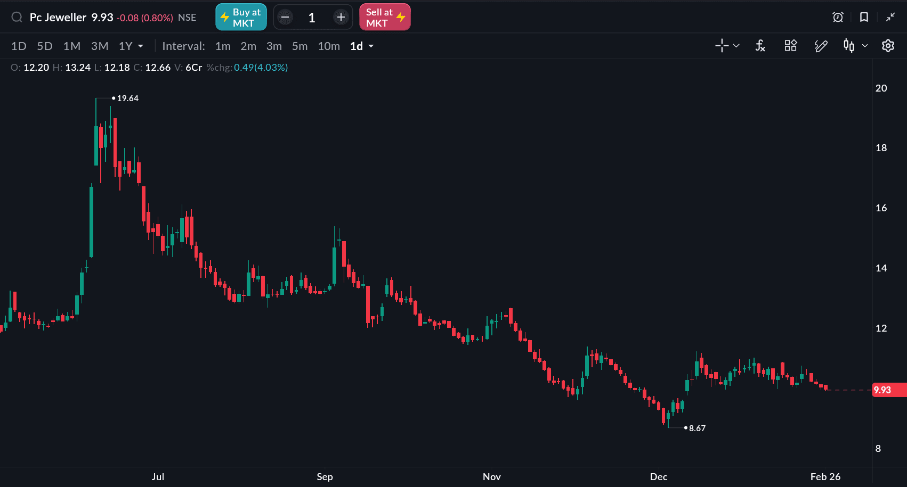Choose the 10m interval option
Image resolution: width=907 pixels, height=487 pixels.
coord(329,46)
